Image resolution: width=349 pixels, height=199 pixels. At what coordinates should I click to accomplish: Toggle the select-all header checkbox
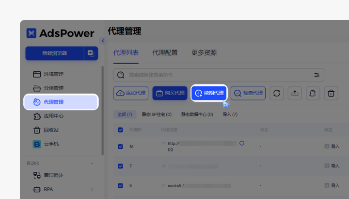coord(120,130)
